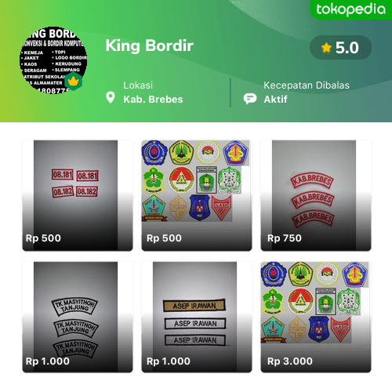The width and height of the screenshot is (392, 392).
Task: Select the 5.0 rating badge
Action: 340,48
